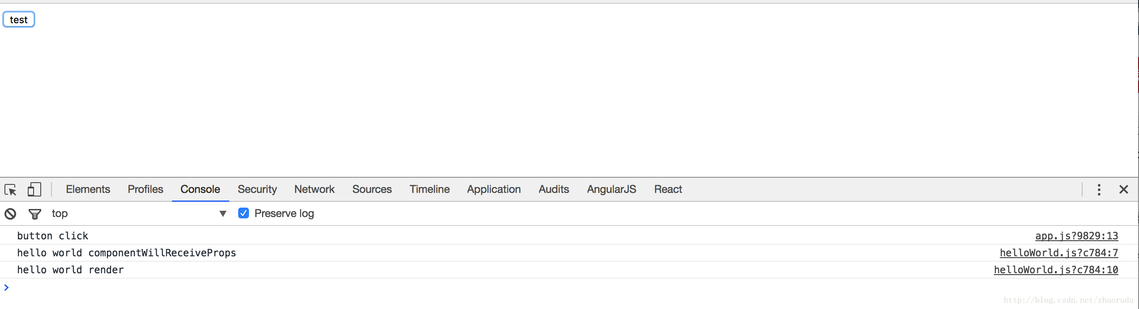Open the Network tab
The width and height of the screenshot is (1139, 309).
(x=314, y=189)
